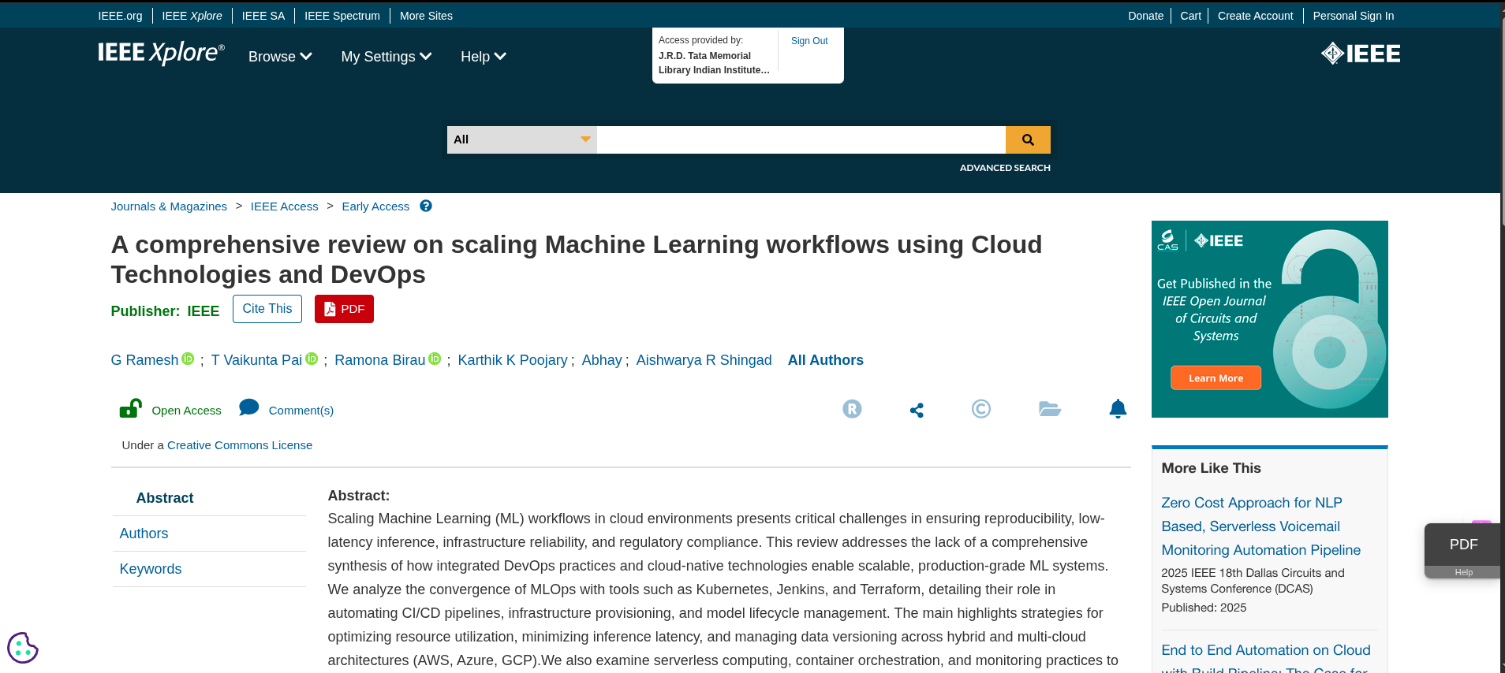Image resolution: width=1505 pixels, height=673 pixels.
Task: Click the green Open Access lock icon
Action: pos(130,408)
